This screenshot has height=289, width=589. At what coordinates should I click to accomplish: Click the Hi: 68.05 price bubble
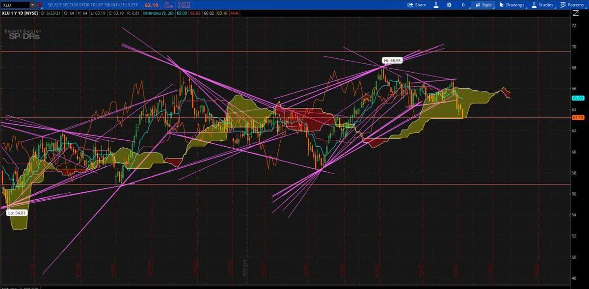pos(393,60)
